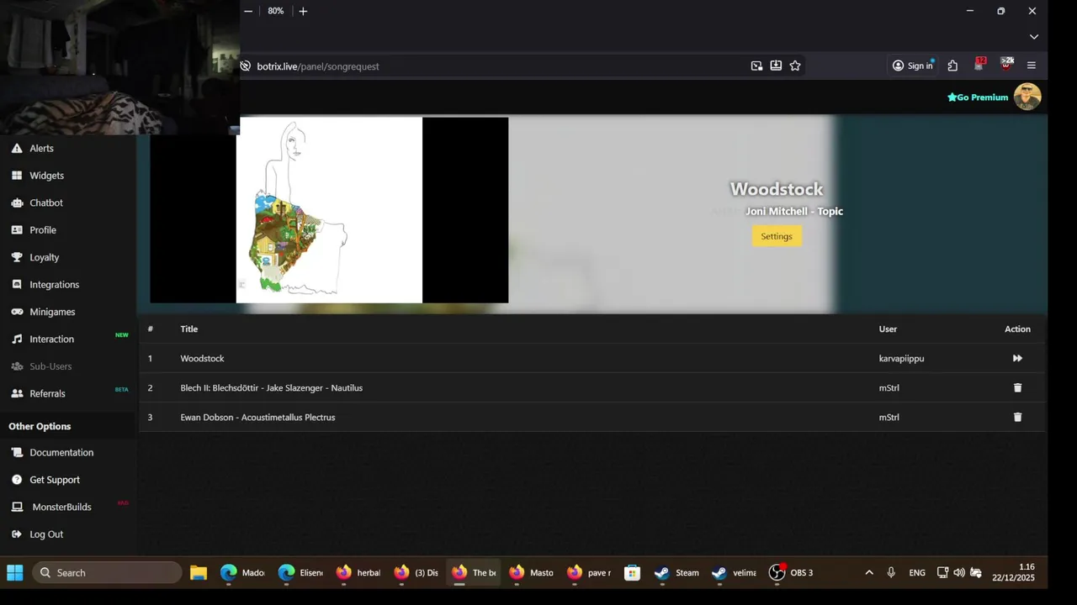Click the Alerts warning triangle icon

tap(17, 148)
